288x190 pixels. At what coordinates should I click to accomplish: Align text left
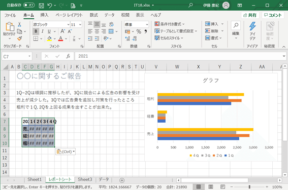click(x=90, y=31)
